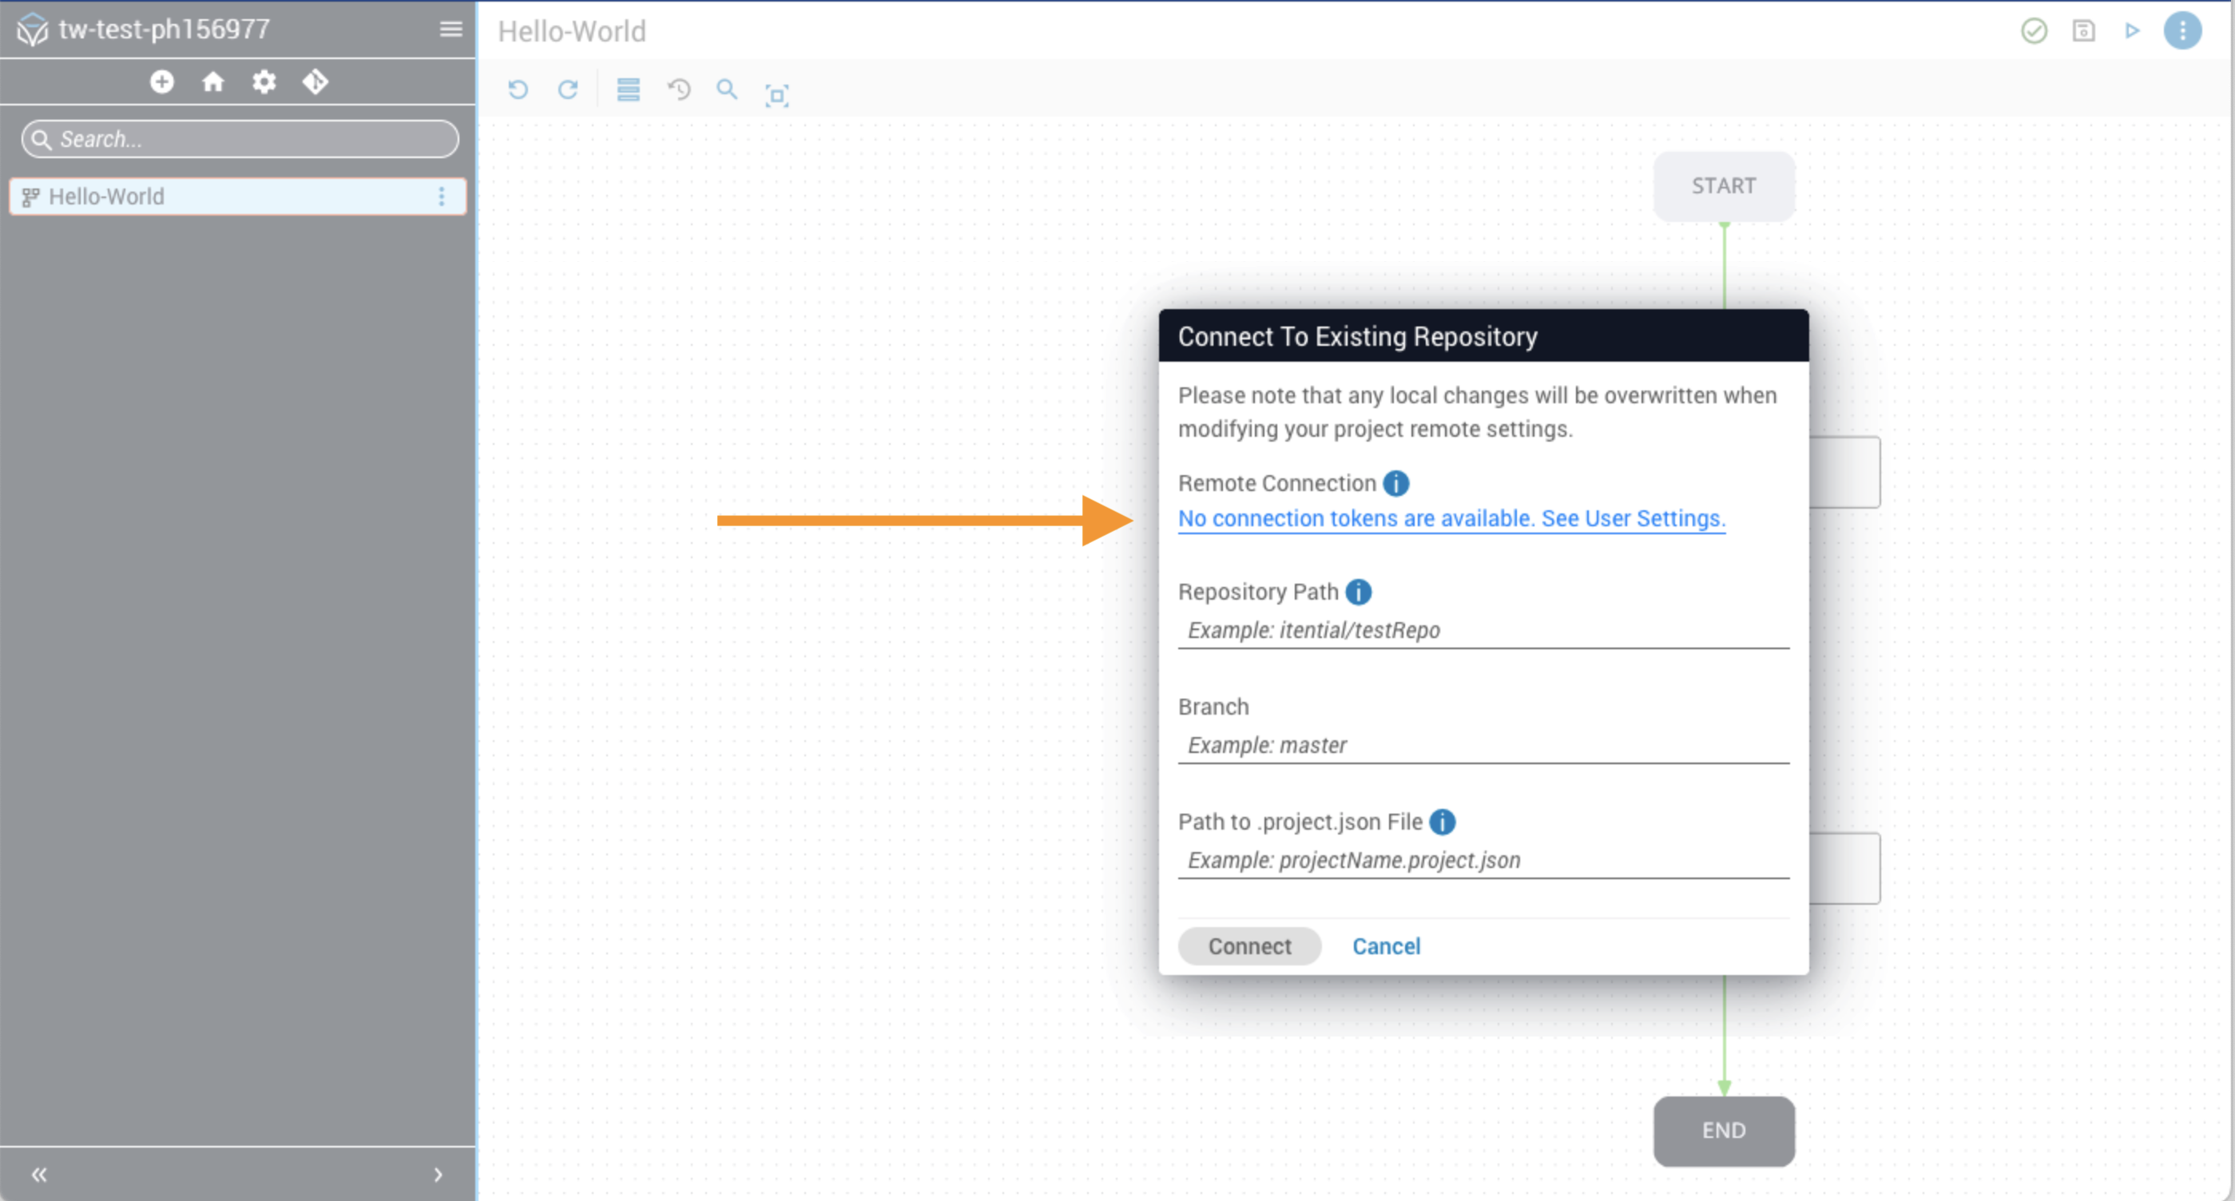
Task: Open the Hello-World item three-dot menu
Action: tap(442, 197)
